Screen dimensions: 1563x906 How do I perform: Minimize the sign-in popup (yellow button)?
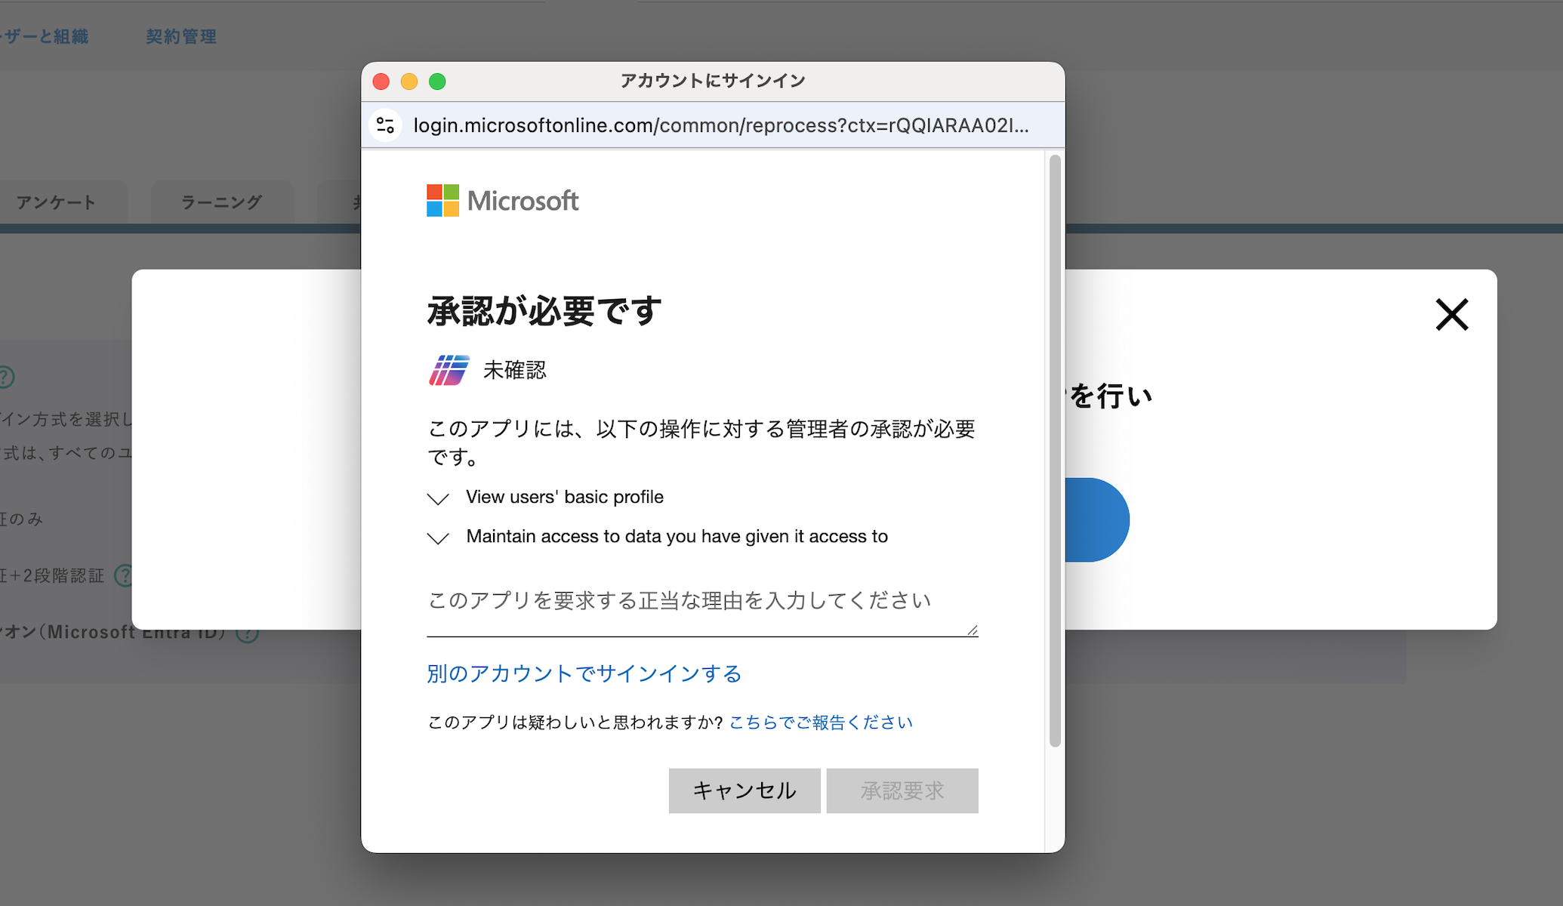coord(409,82)
